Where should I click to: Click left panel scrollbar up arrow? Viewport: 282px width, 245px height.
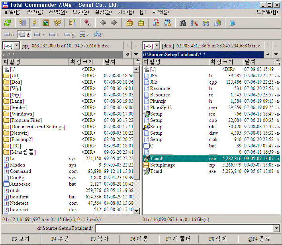137,69
